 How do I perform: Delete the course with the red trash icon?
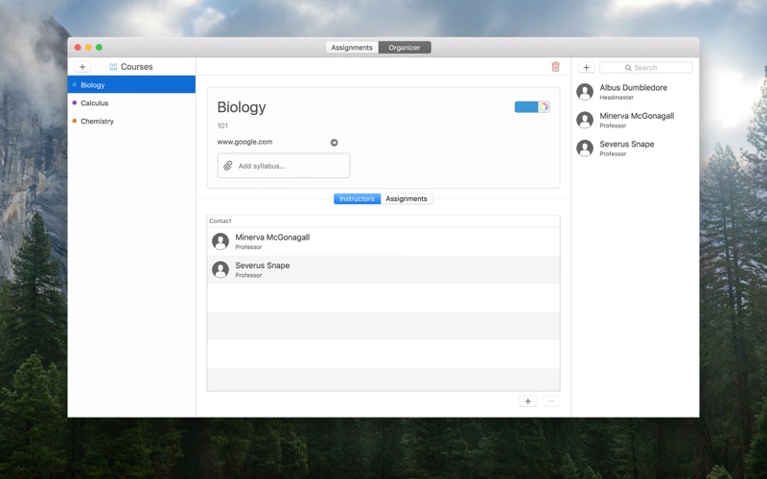pos(555,67)
